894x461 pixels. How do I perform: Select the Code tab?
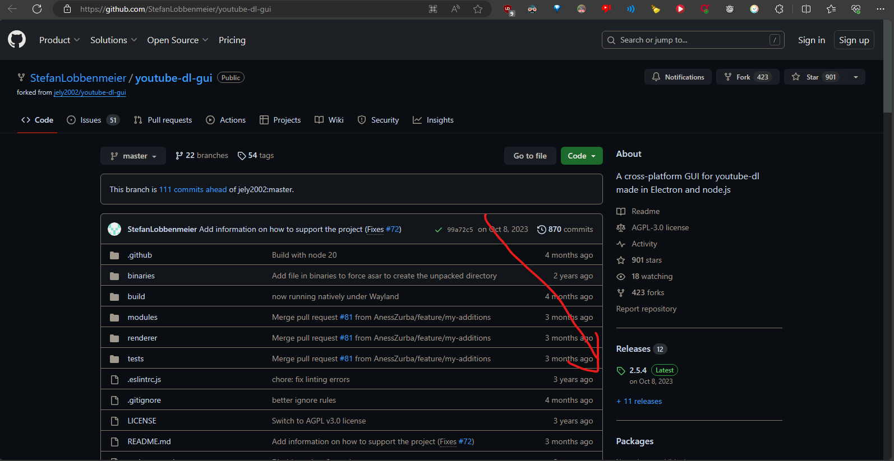pyautogui.click(x=38, y=120)
